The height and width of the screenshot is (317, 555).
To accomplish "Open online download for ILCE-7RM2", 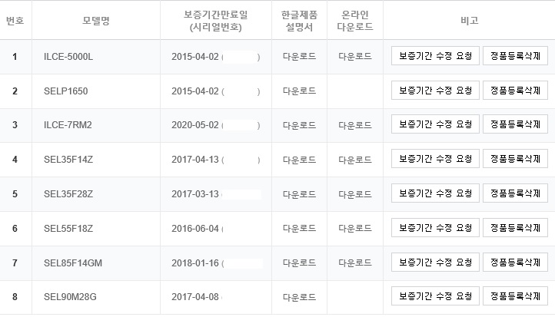I will (355, 125).
